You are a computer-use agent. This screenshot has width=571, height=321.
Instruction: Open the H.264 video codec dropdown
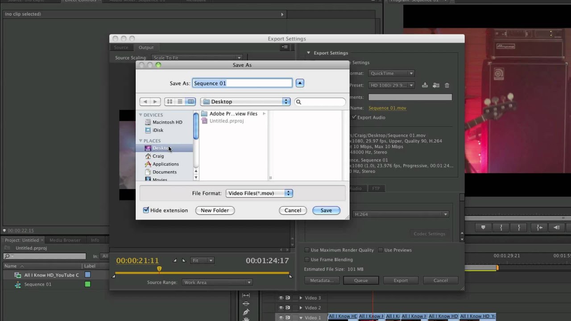pos(400,214)
